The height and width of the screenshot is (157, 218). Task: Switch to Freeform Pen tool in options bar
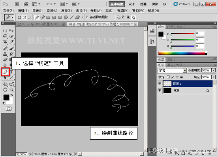click(x=42, y=17)
